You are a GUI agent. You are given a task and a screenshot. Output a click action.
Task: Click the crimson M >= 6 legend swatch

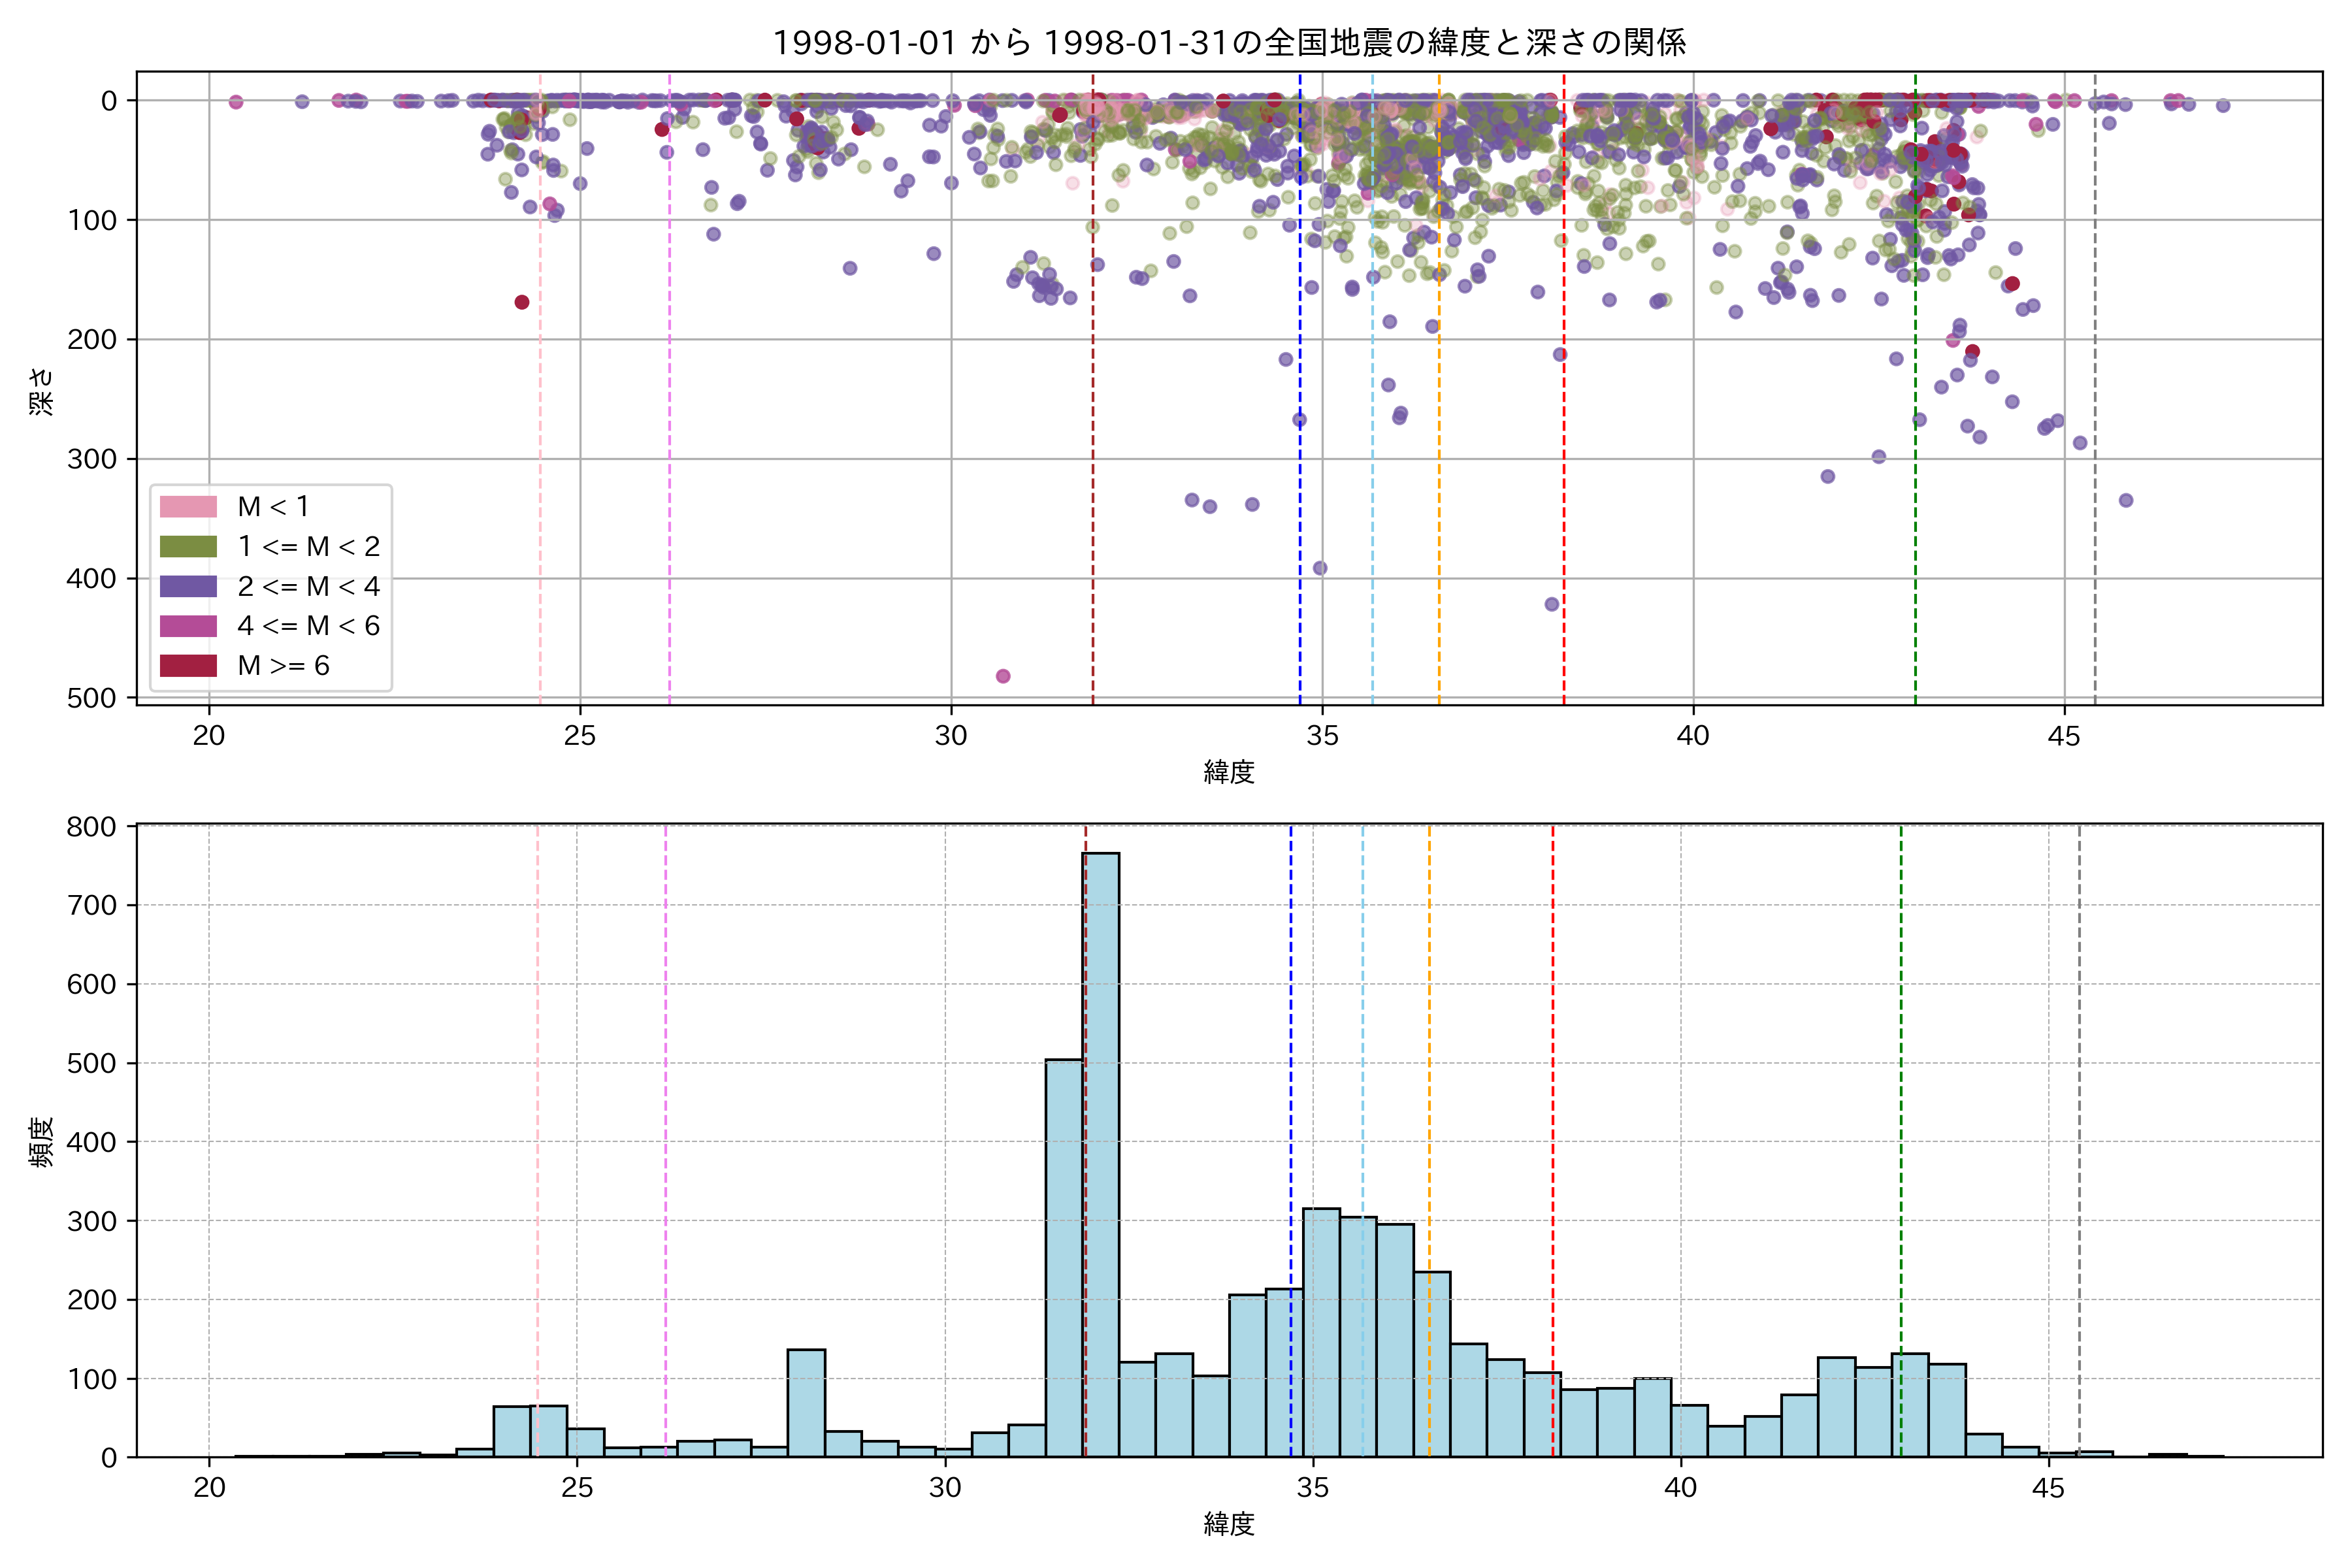click(x=188, y=666)
